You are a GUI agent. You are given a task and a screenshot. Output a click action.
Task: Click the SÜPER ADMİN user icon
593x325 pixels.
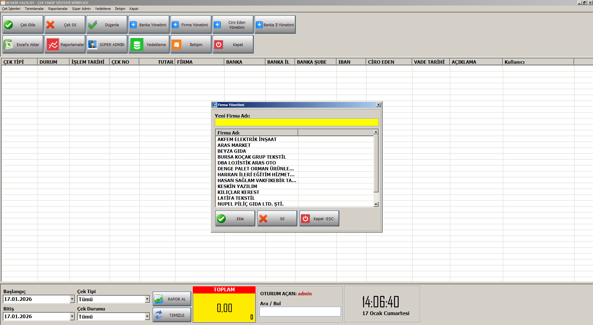[x=92, y=45]
